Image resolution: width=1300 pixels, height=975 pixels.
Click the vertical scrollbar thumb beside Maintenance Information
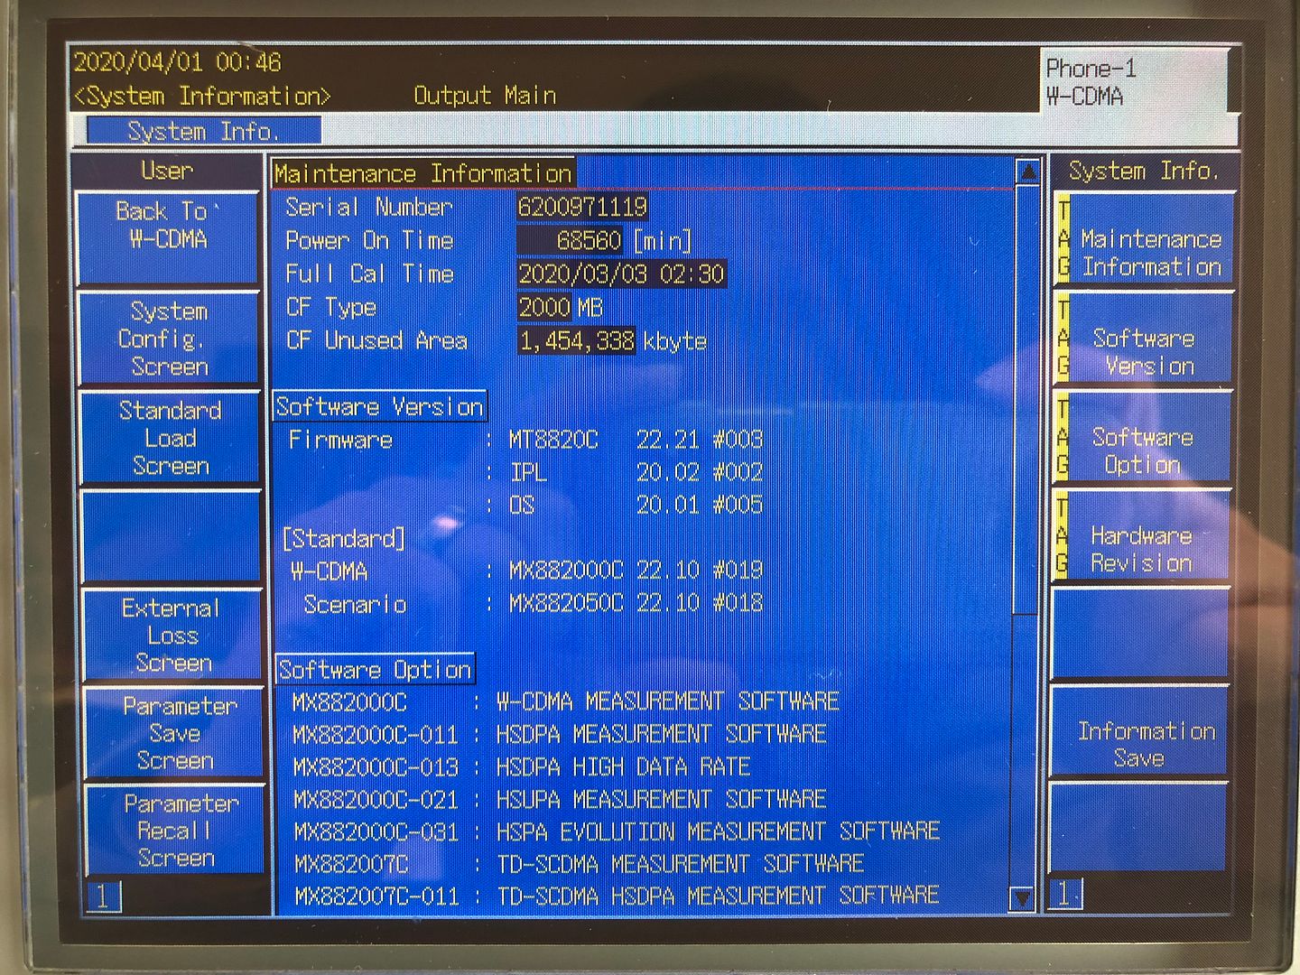pyautogui.click(x=1025, y=401)
